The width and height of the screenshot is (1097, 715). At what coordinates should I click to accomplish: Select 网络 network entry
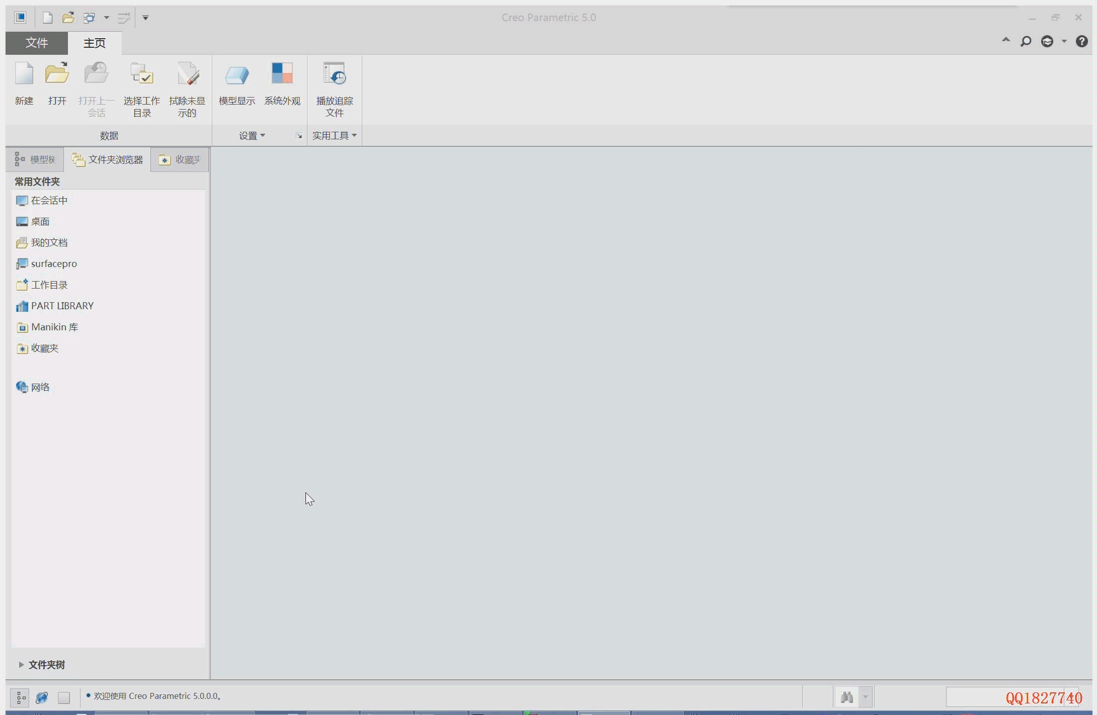pyautogui.click(x=108, y=387)
